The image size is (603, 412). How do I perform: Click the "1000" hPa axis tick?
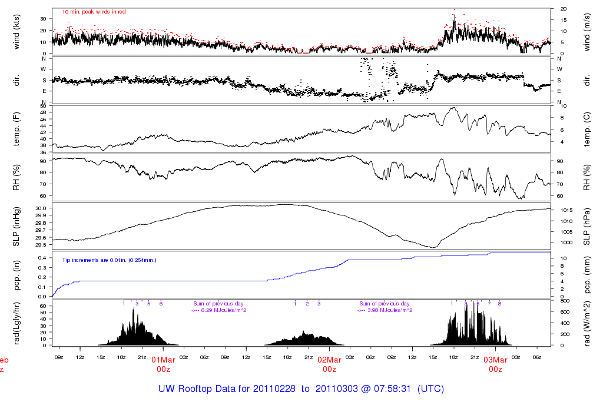click(x=566, y=242)
